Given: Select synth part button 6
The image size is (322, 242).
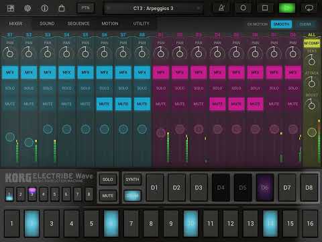Looking at the screenshot, I should (x=66, y=194).
